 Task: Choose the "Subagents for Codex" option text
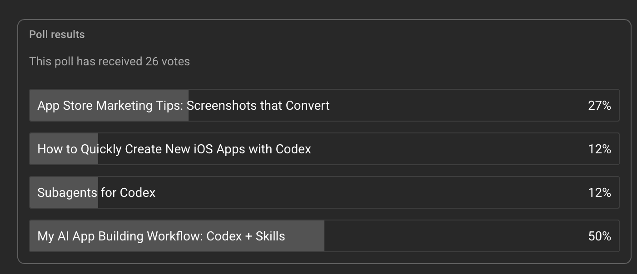(x=96, y=193)
